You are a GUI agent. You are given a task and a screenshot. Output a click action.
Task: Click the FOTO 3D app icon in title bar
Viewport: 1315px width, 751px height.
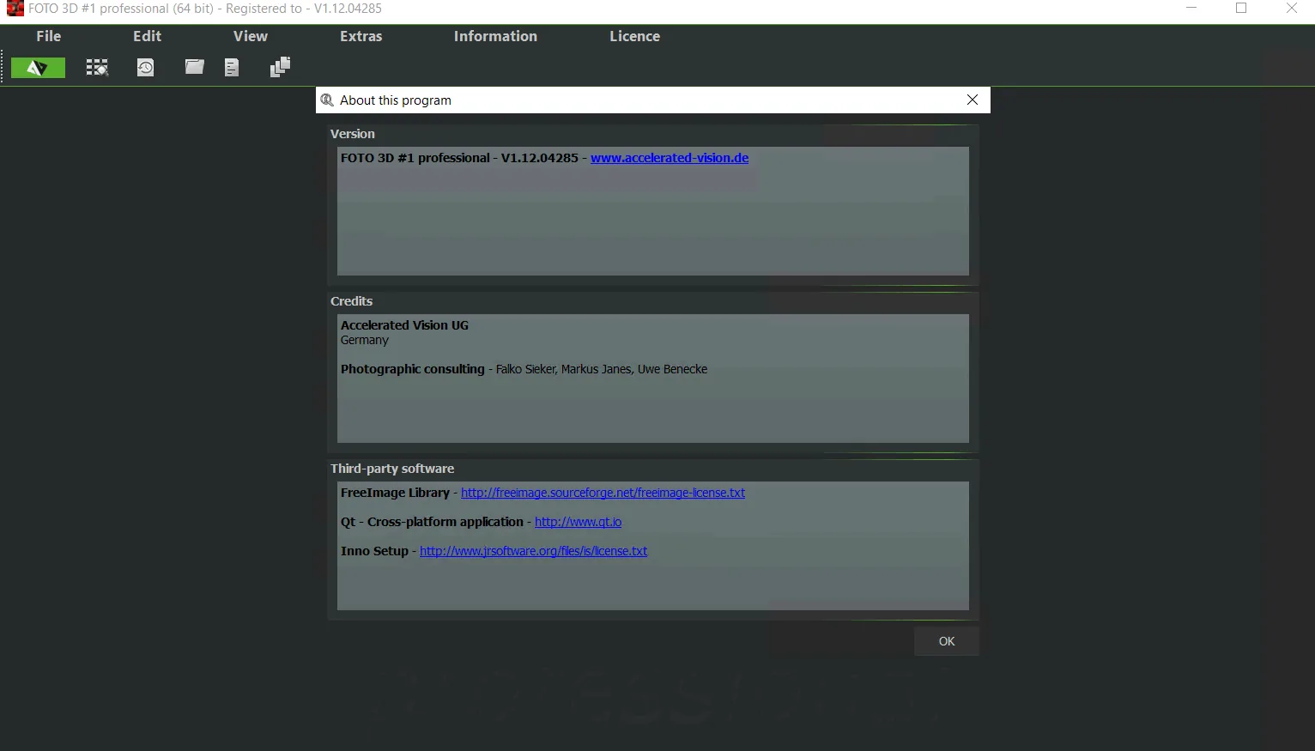click(15, 9)
